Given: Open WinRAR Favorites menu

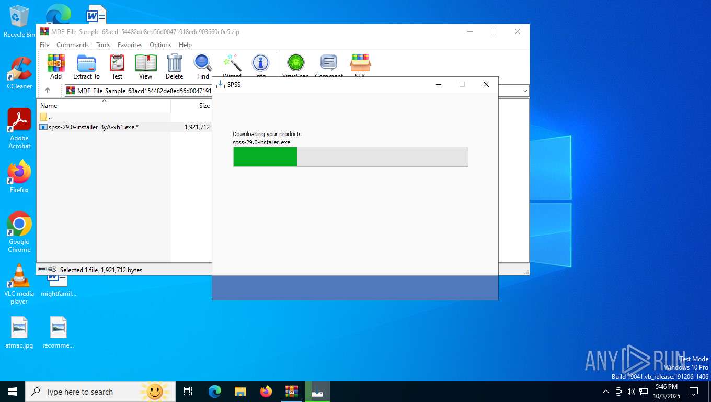Looking at the screenshot, I should pos(130,45).
